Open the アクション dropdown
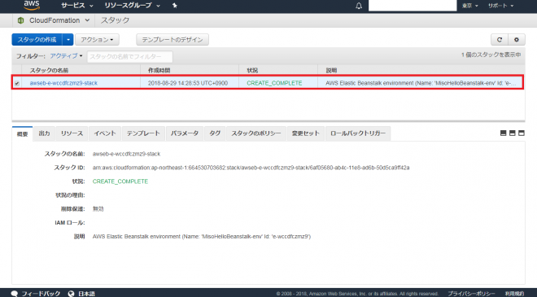This screenshot has width=537, height=297. point(98,40)
